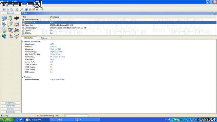The image size is (217, 122).
Task: Click the pin icon in Video header
Action: 215,13
